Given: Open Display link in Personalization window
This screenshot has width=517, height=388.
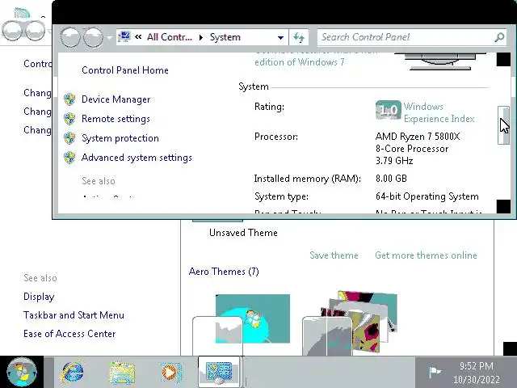Looking at the screenshot, I should tap(39, 297).
